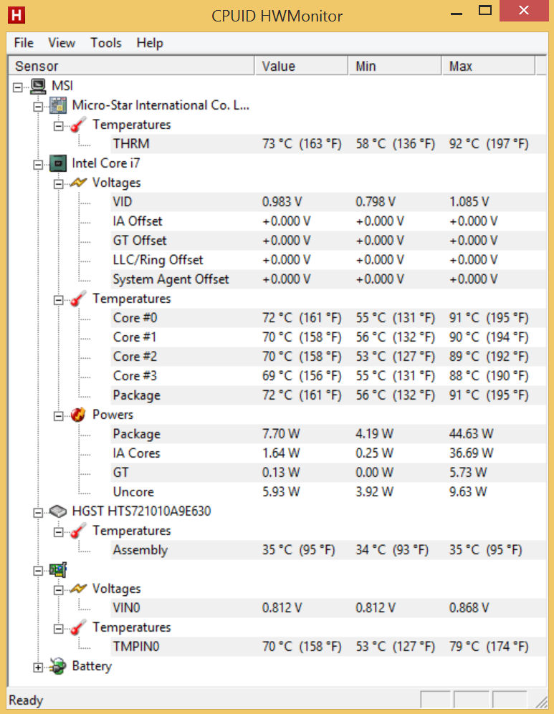554x714 pixels.
Task: Click the HWMonitor red H logo
Action: pos(16,15)
